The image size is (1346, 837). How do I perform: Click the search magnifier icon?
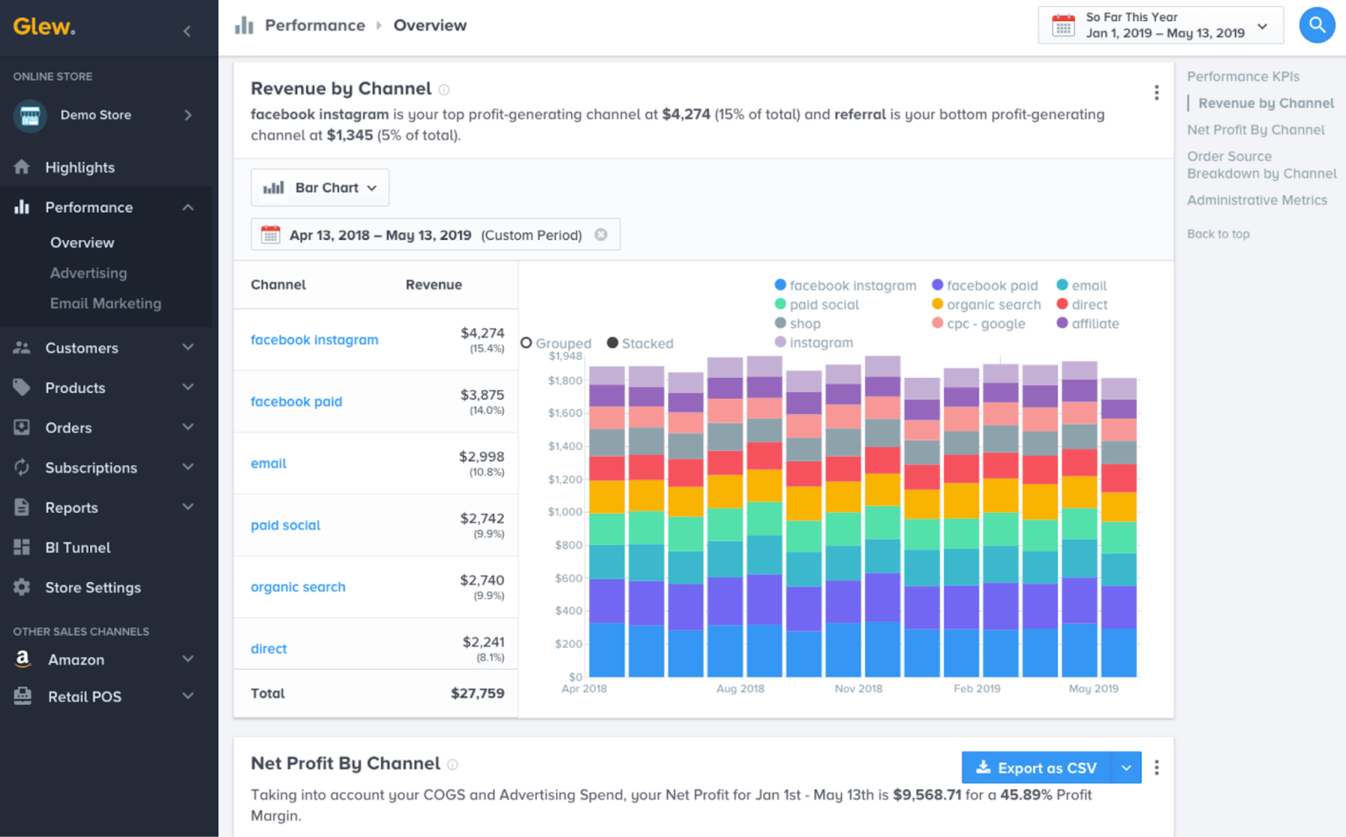click(x=1317, y=25)
